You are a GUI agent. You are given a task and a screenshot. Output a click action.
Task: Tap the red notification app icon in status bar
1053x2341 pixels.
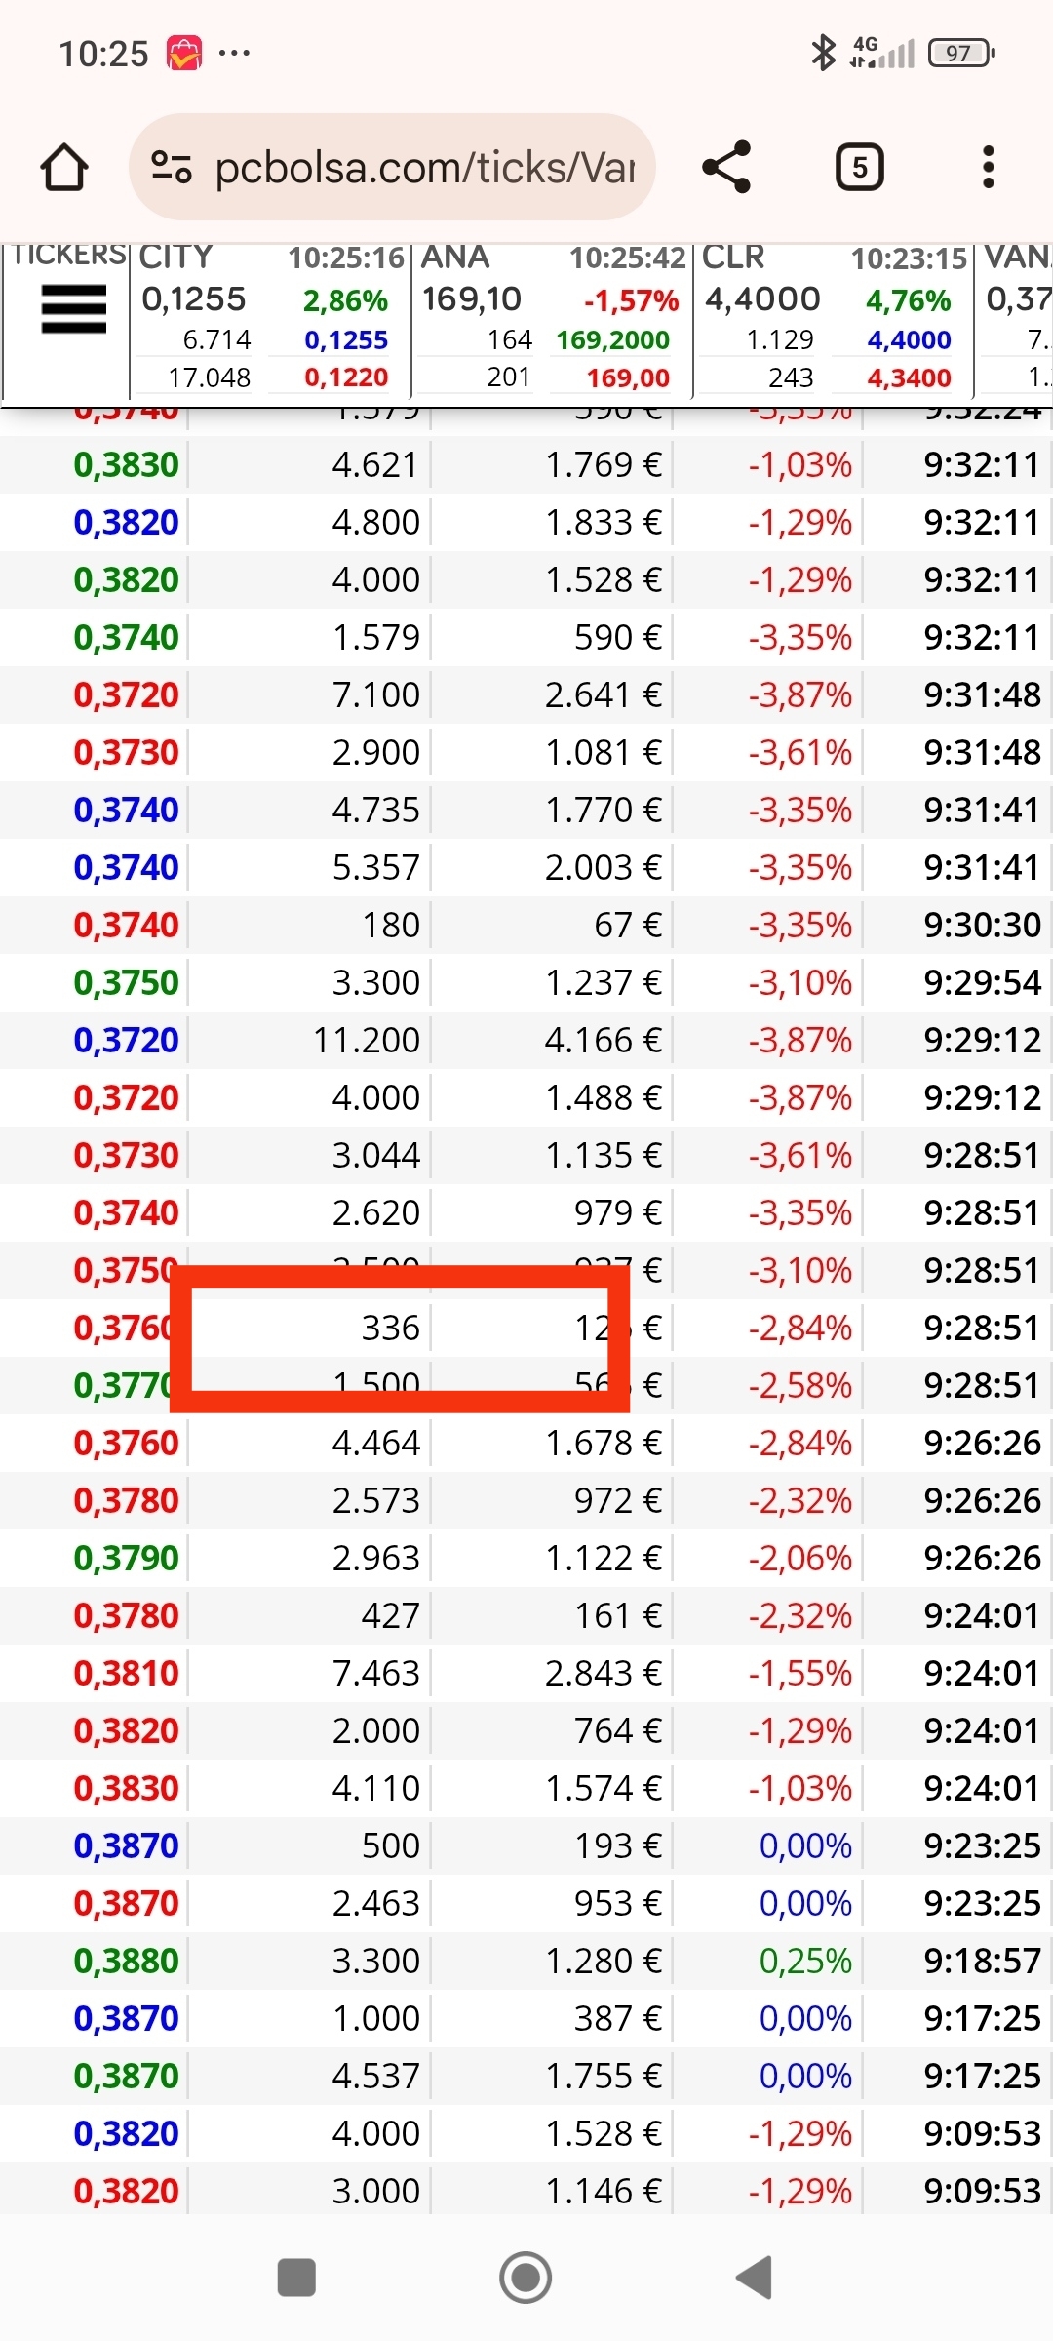[184, 53]
